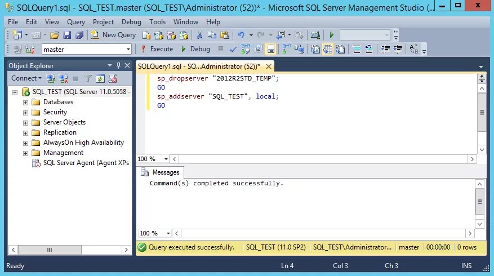This screenshot has height=276, width=494.
Task: Expand the Server Objects folder node
Action: pyautogui.click(x=25, y=123)
